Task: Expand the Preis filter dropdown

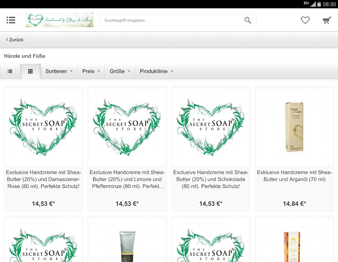Action: tap(91, 71)
